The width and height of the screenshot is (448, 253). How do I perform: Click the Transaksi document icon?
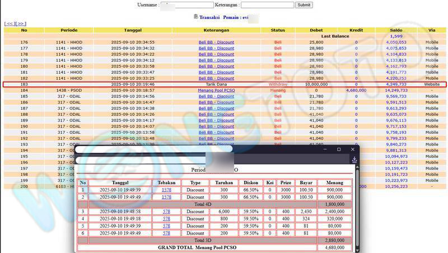(195, 17)
